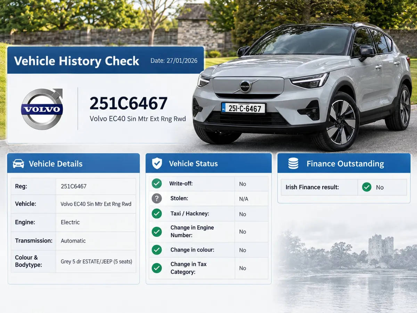This screenshot has width=417, height=313.
Task: Click the Engine: label
Action: [x=25, y=222]
